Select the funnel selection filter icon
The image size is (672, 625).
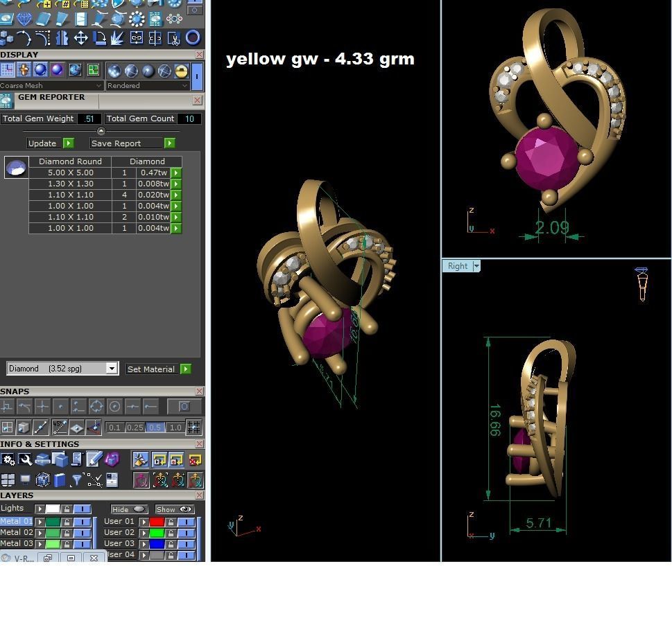point(77,480)
